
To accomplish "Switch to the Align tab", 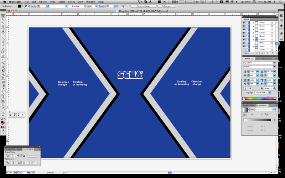I will pyautogui.click(x=19, y=149).
